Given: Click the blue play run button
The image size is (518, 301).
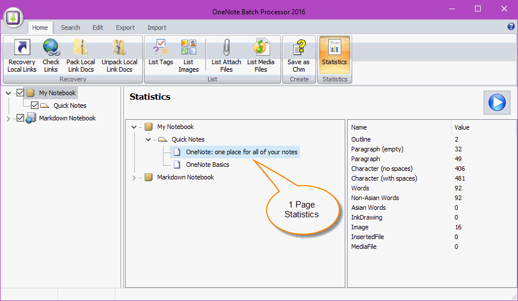Looking at the screenshot, I should 497,103.
